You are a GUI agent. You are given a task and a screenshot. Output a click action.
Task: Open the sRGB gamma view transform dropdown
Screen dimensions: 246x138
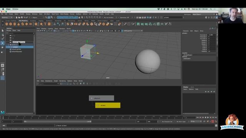pos(132,31)
